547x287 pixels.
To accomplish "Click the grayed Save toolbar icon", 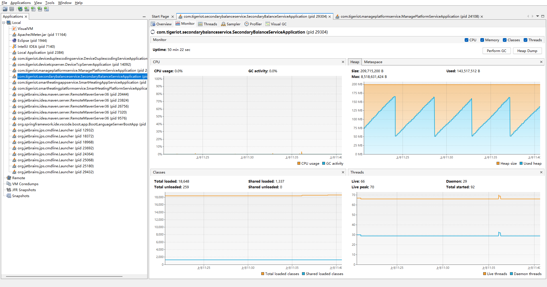I will 12,9.
